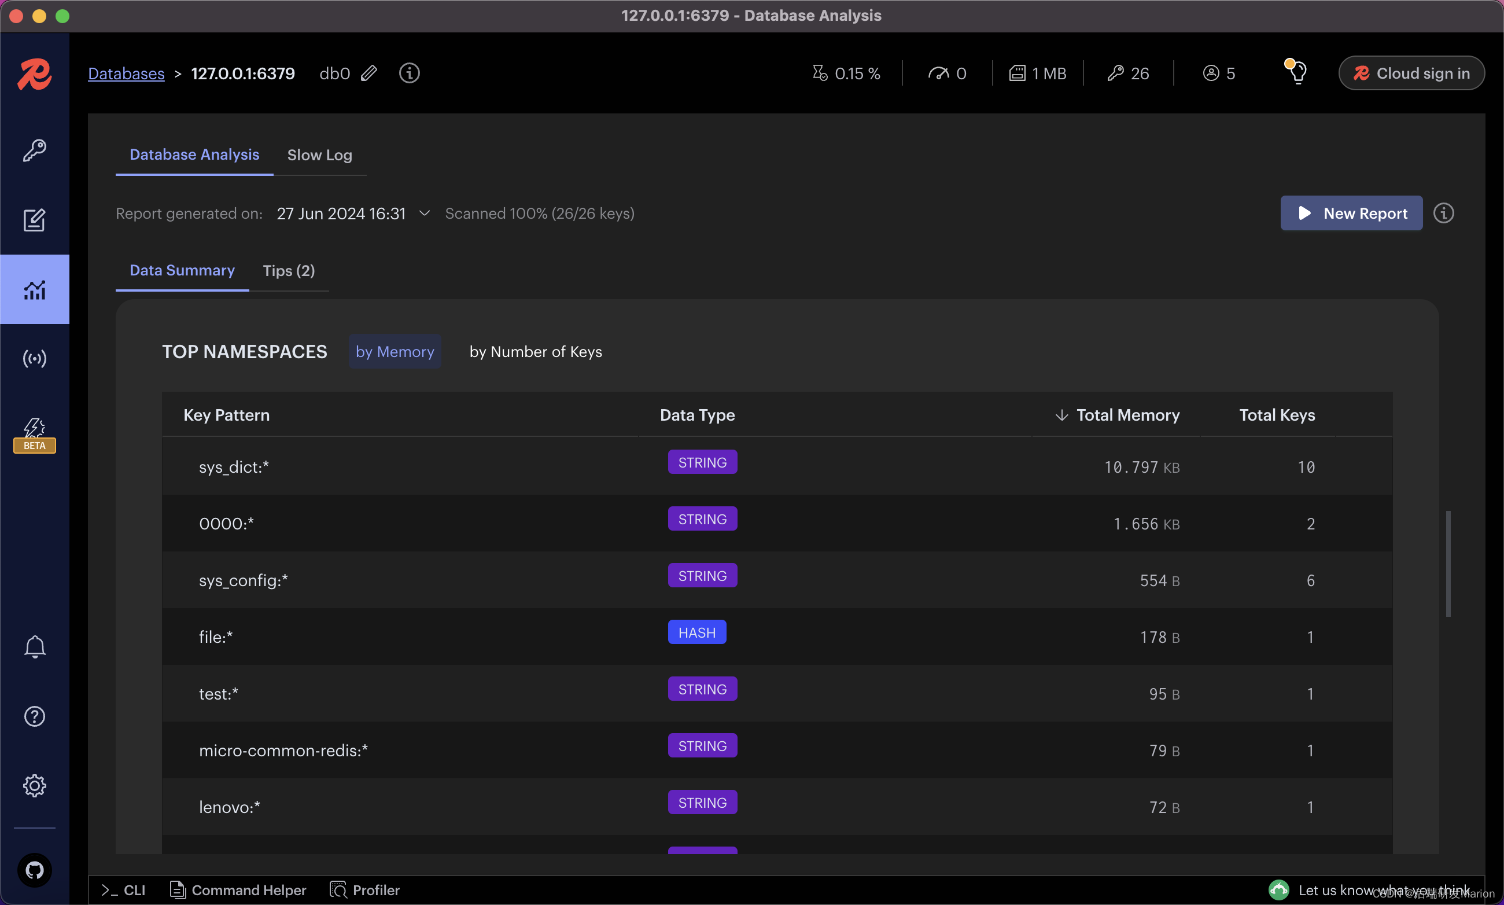The height and width of the screenshot is (905, 1504).
Task: Open the Pub/Sub broadcast icon in sidebar
Action: (34, 359)
